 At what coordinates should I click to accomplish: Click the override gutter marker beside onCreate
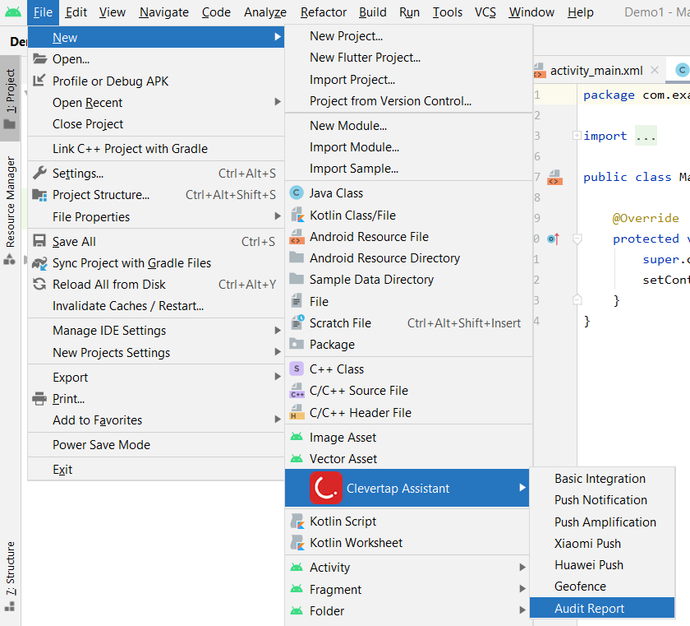click(553, 239)
